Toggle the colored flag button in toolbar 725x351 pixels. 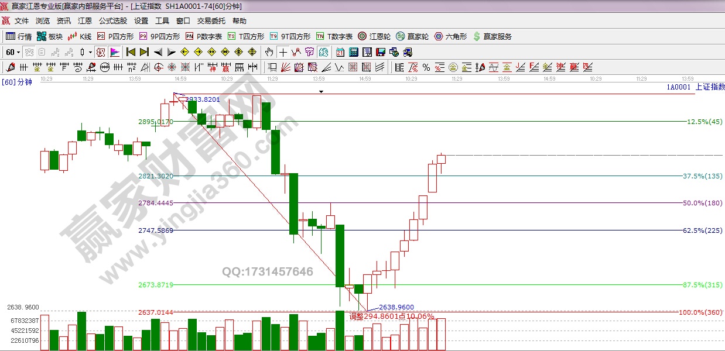[114, 52]
